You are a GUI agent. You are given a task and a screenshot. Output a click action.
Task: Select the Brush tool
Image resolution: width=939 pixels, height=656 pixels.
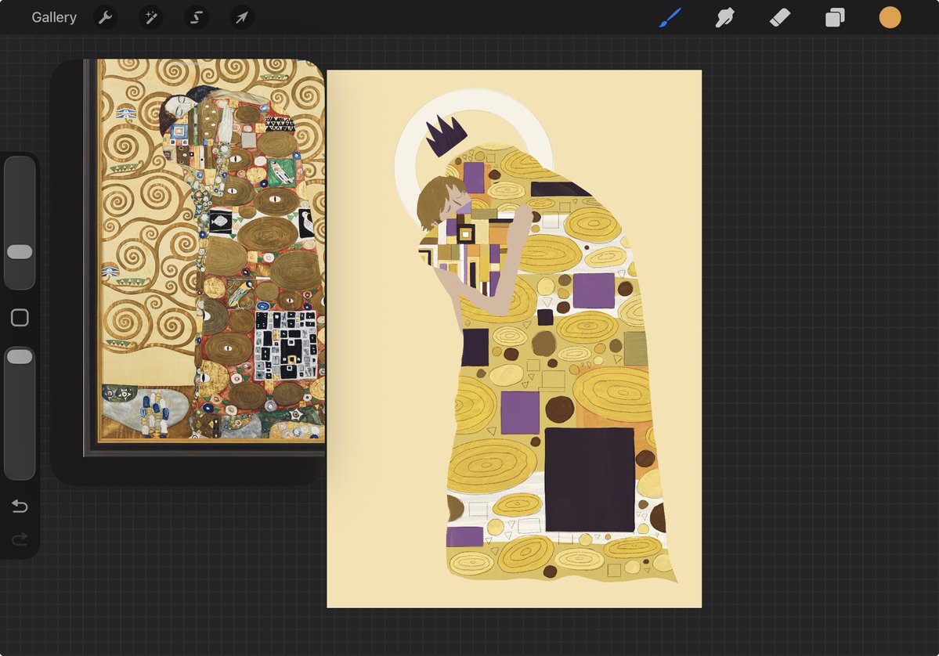coord(670,17)
